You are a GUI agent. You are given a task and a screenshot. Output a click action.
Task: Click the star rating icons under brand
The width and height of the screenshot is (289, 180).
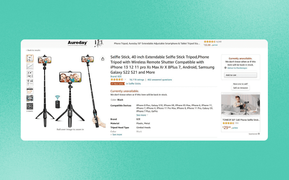117,80
